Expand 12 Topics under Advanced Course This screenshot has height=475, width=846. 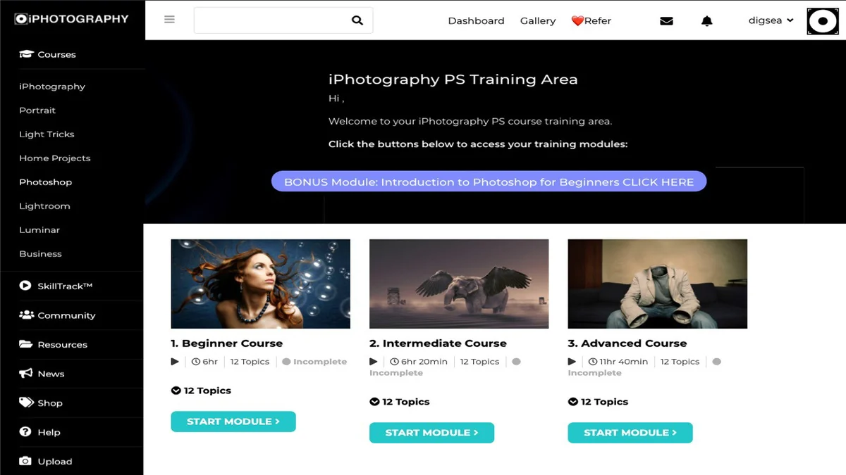pos(598,402)
